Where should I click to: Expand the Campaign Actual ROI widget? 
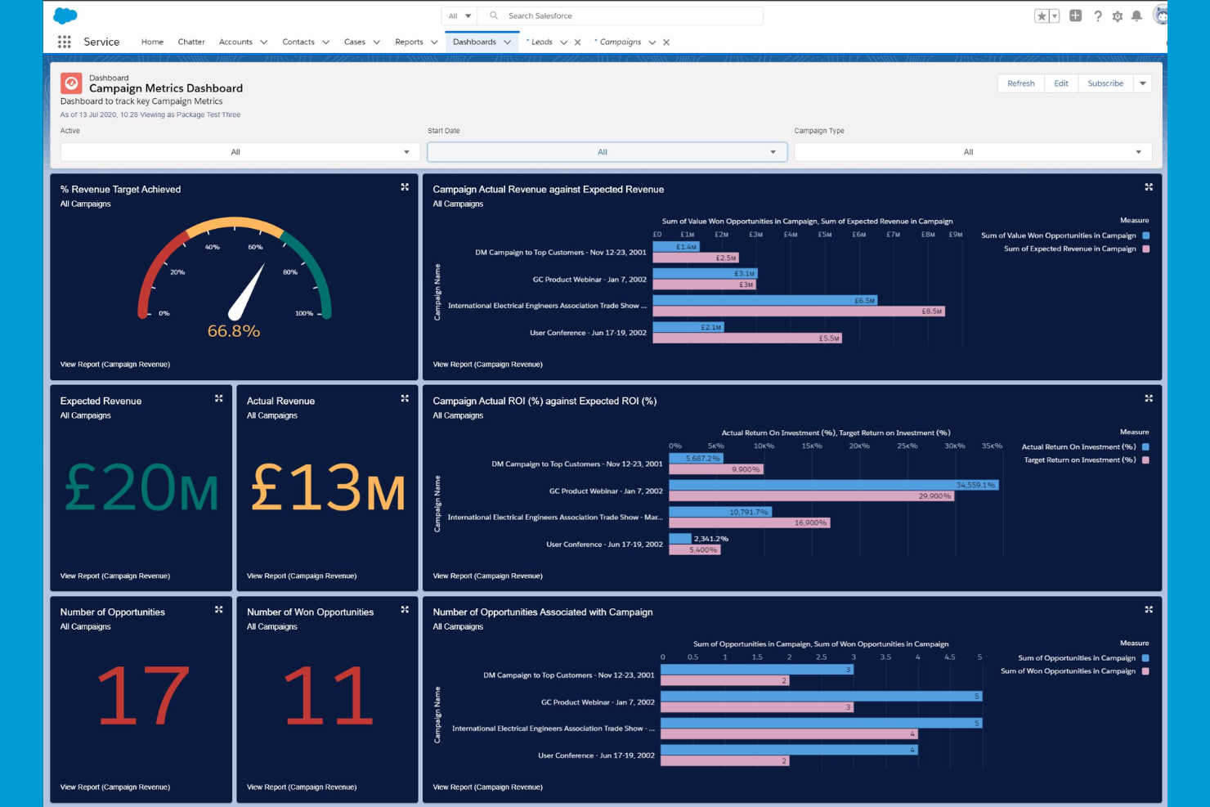1149,398
